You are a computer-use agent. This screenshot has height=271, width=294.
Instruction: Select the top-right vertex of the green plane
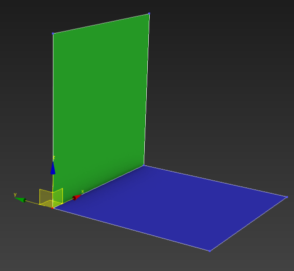pyautogui.click(x=149, y=13)
